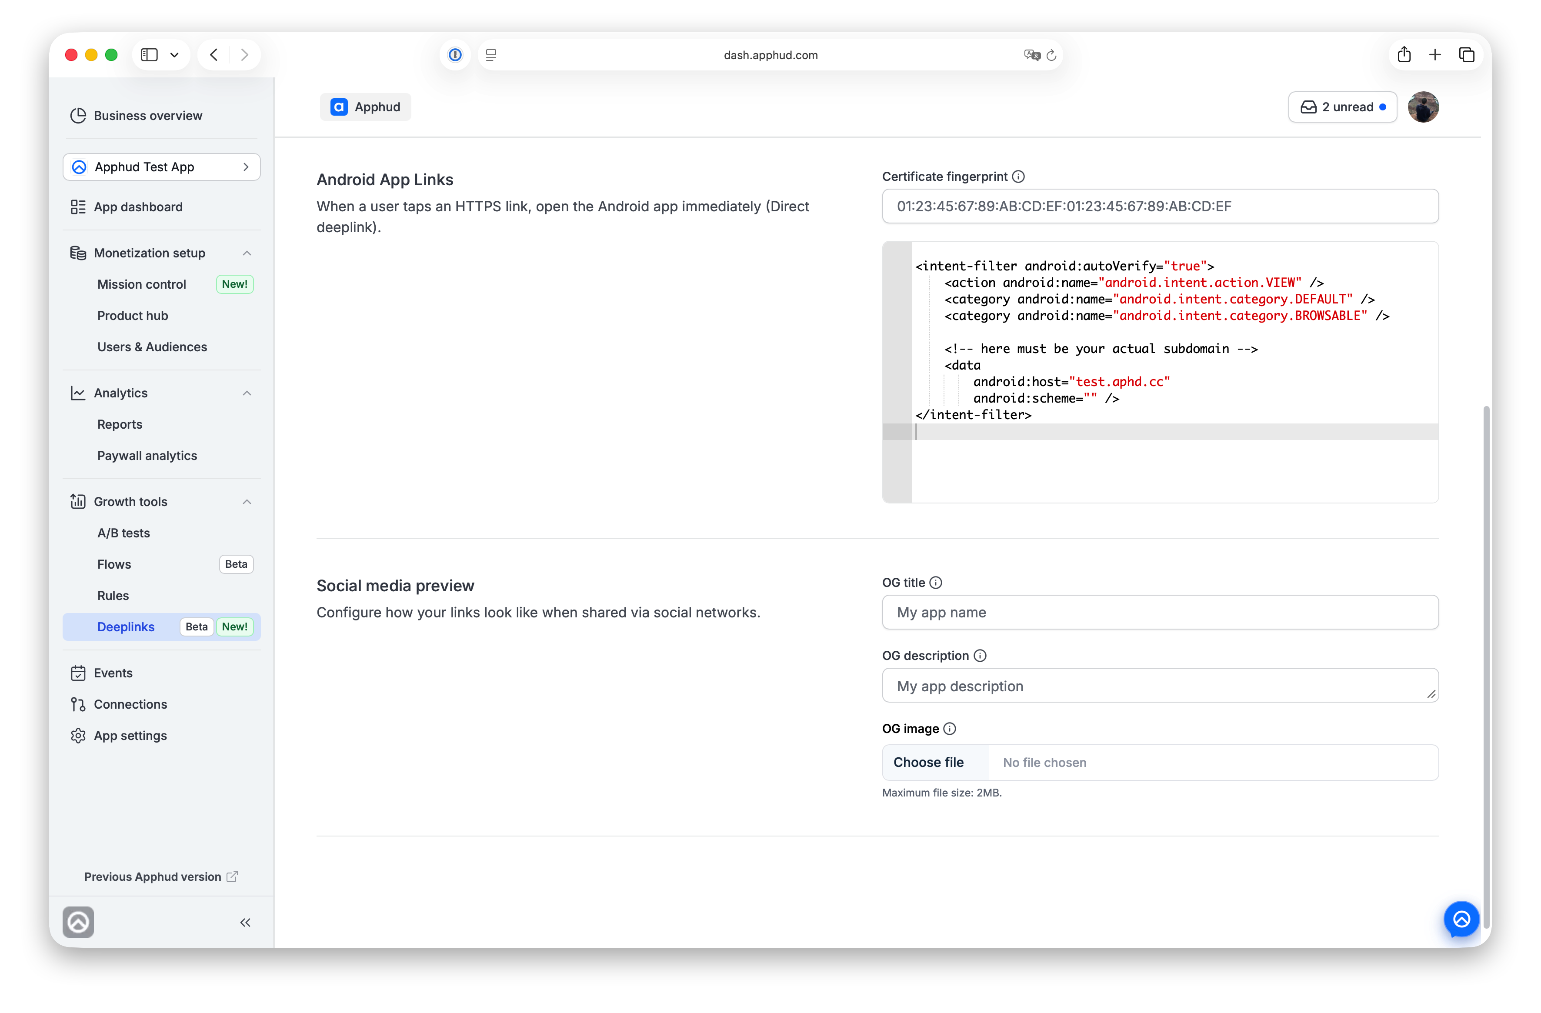Open App dashboard
1541x1013 pixels.
click(138, 207)
